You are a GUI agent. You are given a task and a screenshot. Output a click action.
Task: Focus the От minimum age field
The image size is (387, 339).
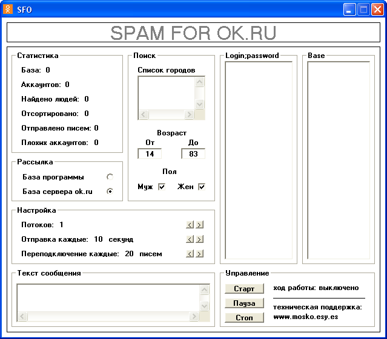click(x=150, y=154)
